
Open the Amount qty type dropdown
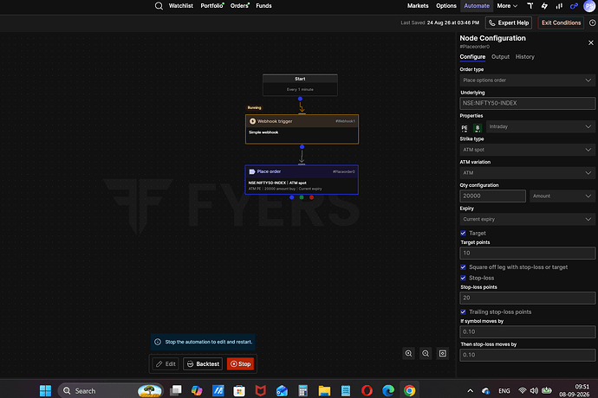(562, 196)
